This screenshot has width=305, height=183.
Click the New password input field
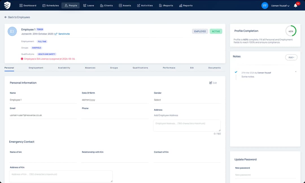click(x=265, y=175)
